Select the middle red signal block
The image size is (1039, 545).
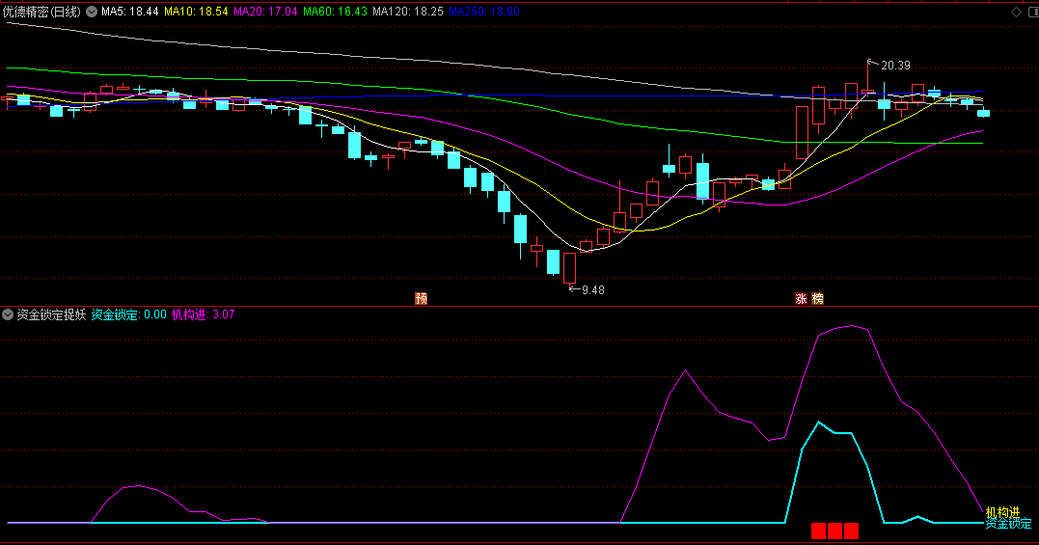click(x=834, y=531)
